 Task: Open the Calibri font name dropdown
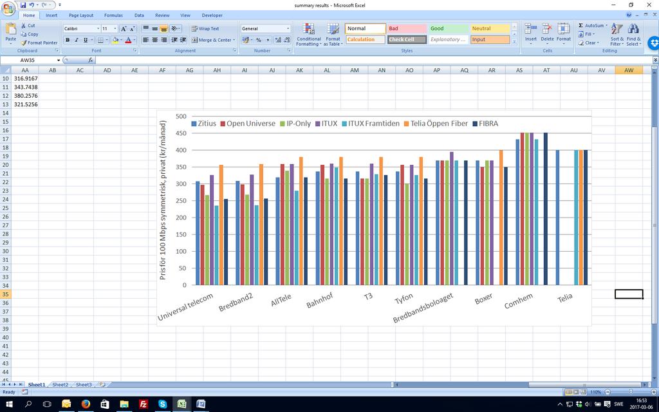(98, 28)
